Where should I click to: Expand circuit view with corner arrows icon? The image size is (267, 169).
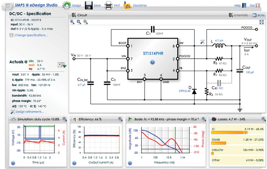(x=262, y=22)
